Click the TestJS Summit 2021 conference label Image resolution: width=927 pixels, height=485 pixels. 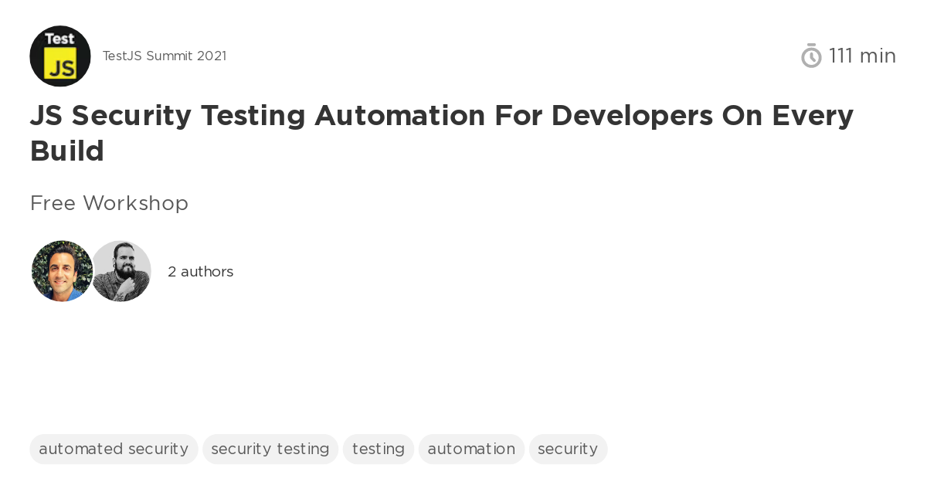click(x=165, y=56)
